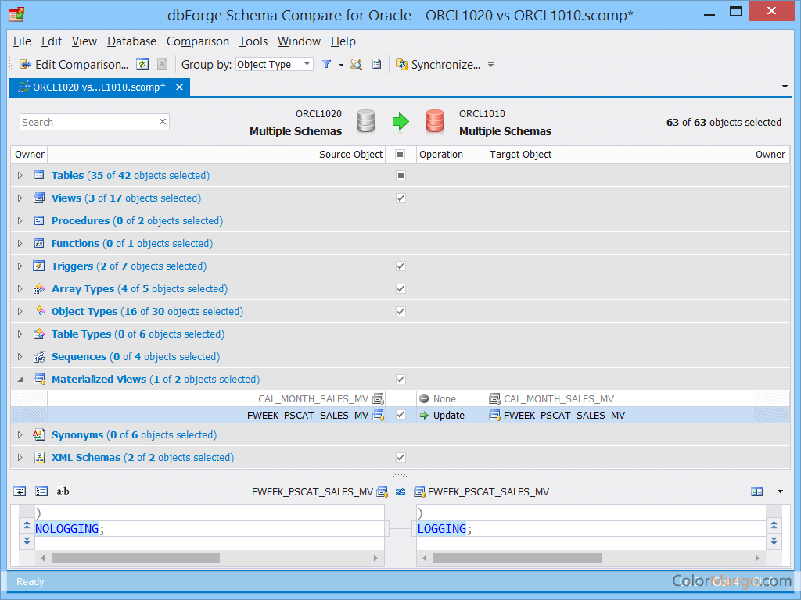
Task: Open the Database menu
Action: coord(131,41)
